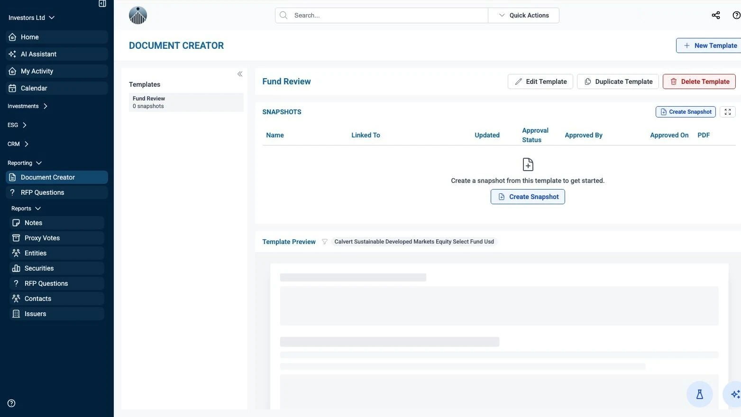Go to My Activity

point(57,71)
